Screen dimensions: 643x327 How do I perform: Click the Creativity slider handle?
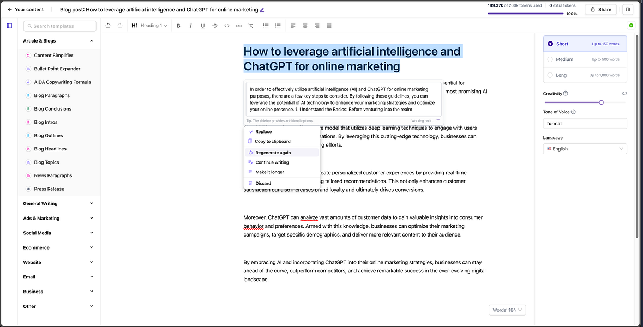(x=601, y=102)
